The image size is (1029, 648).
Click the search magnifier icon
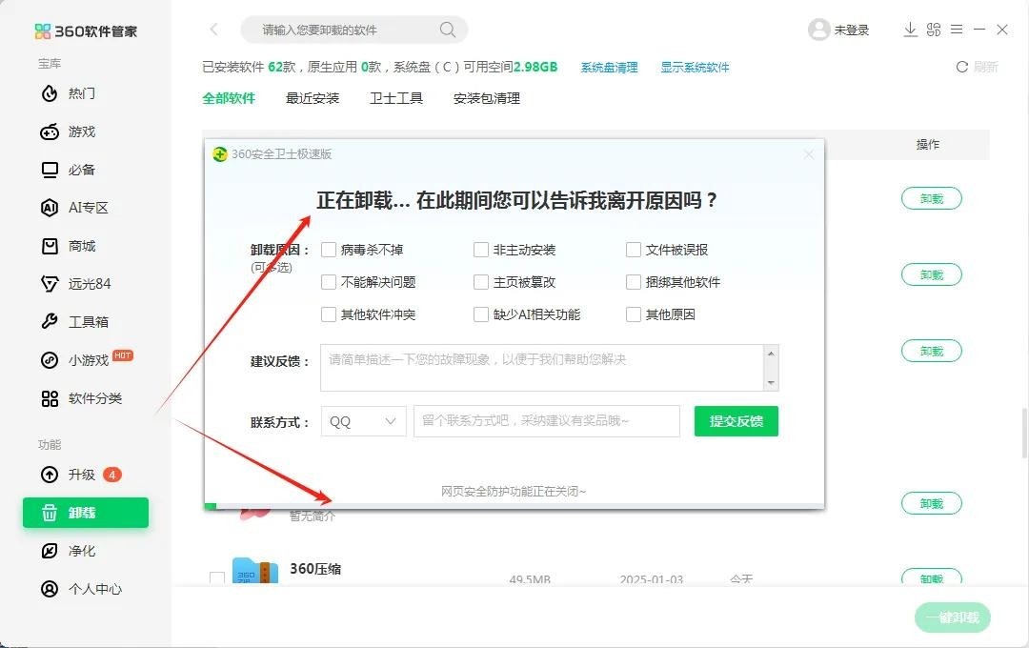click(448, 30)
